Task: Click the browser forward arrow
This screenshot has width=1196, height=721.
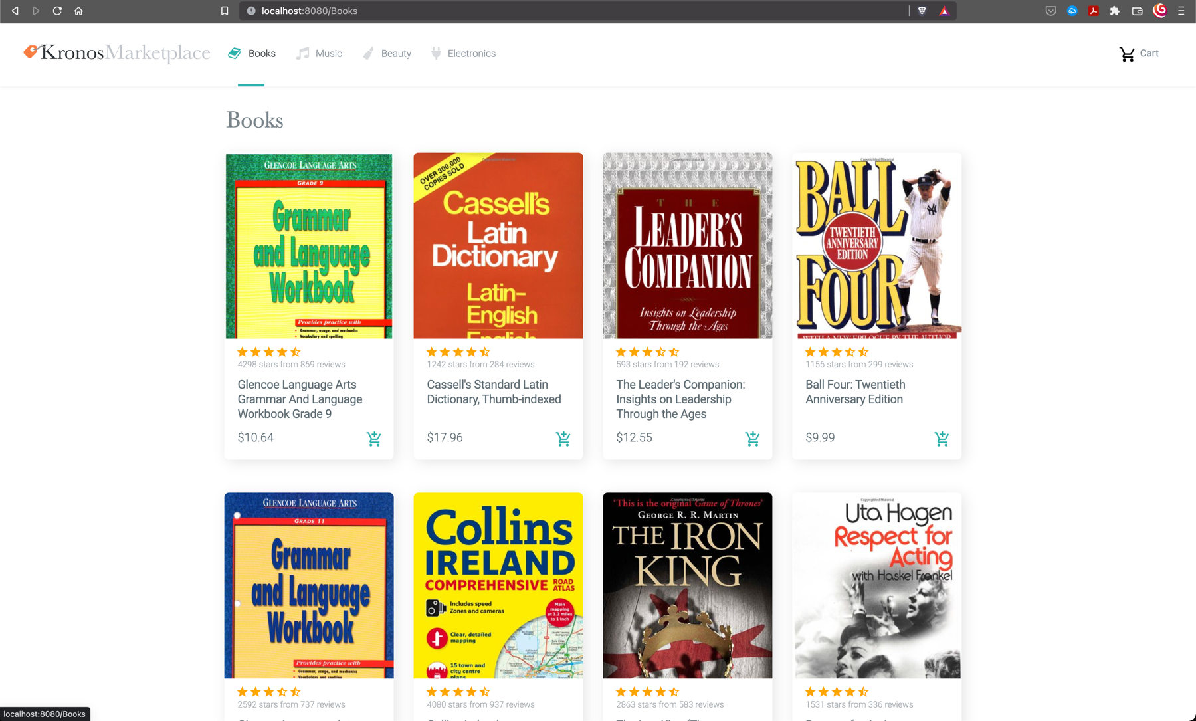Action: [x=36, y=11]
